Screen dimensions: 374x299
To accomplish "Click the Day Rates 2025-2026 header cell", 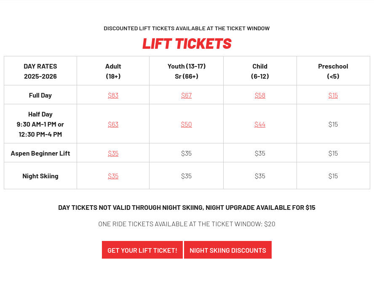I will pyautogui.click(x=40, y=71).
